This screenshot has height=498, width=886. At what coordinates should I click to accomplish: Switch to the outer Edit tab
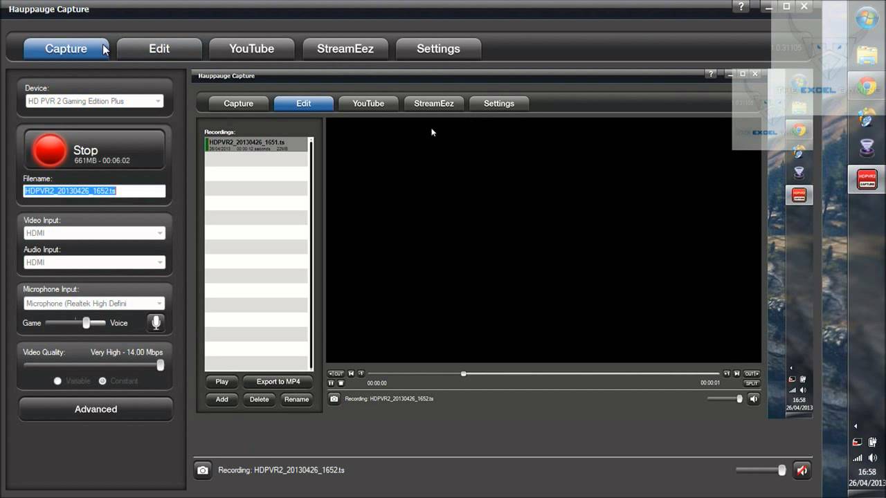click(159, 48)
